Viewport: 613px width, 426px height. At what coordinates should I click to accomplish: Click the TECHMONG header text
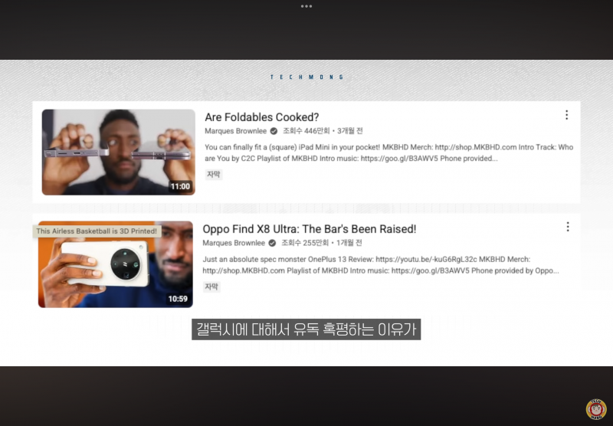click(306, 77)
